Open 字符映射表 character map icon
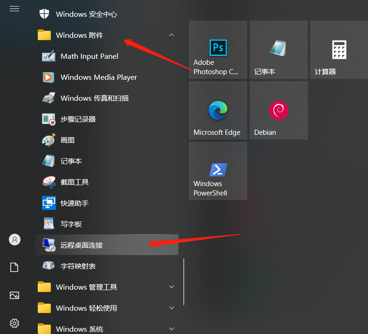Screen dimensions: 368x334 click(x=49, y=266)
